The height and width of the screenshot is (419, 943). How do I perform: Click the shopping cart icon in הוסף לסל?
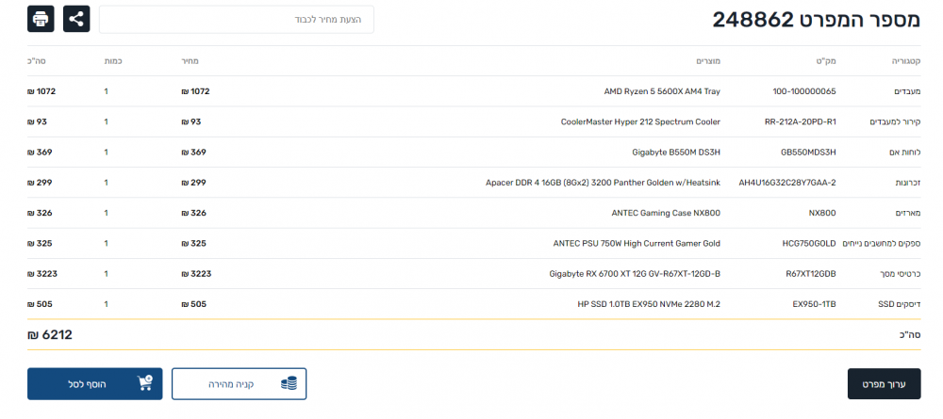(x=145, y=383)
